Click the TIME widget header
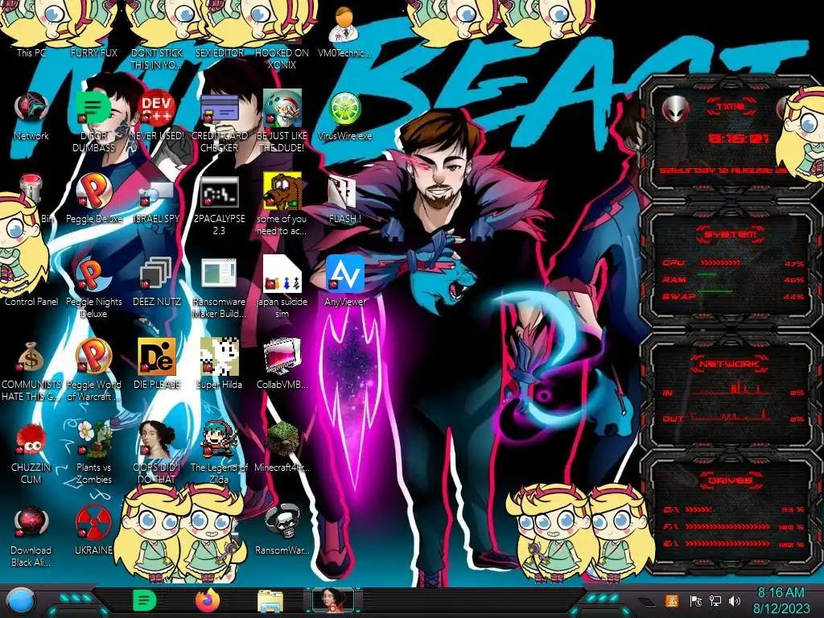Viewport: 824px width, 618px height. click(x=731, y=107)
